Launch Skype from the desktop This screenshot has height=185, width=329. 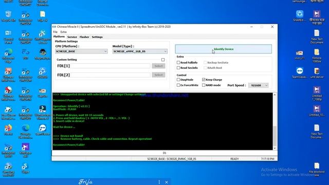(25, 168)
